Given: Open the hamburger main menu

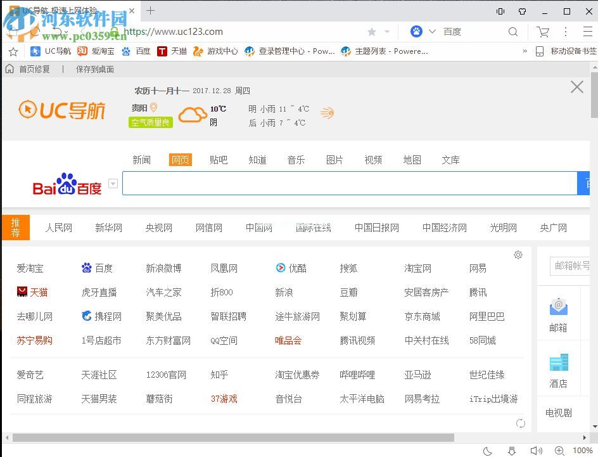Looking at the screenshot, I should click(x=588, y=31).
